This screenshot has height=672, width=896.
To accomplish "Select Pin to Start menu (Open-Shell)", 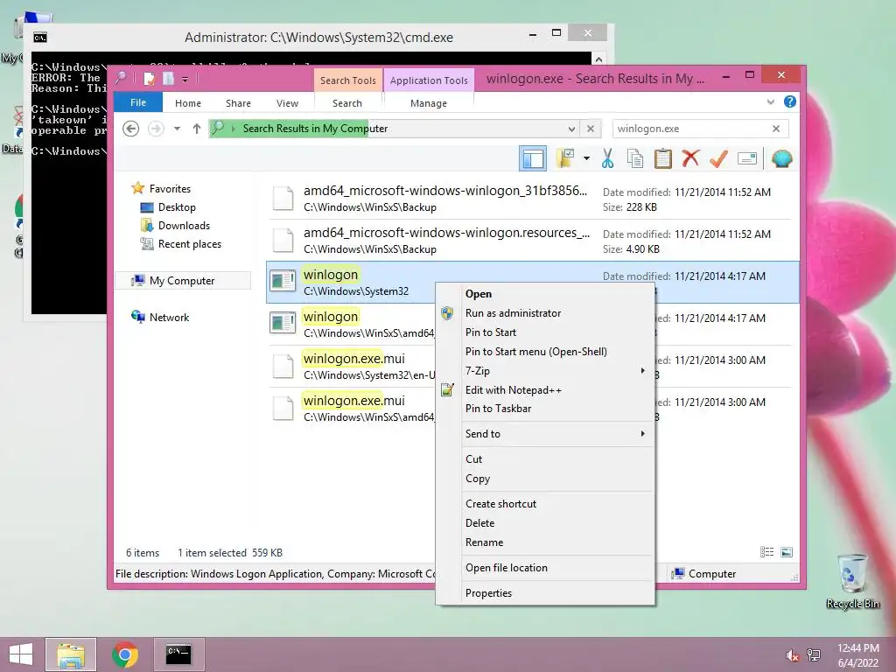I will click(546, 352).
